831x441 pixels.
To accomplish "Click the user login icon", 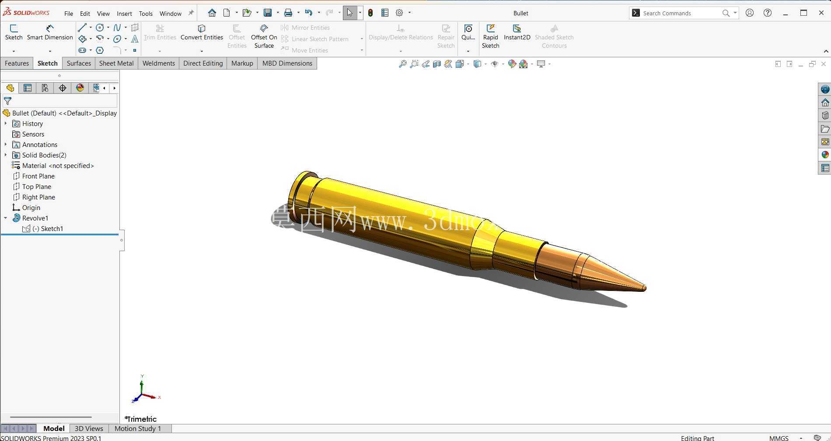I will (750, 13).
